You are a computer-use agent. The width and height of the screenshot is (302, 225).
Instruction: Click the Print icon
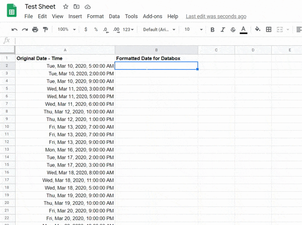[x=35, y=30]
